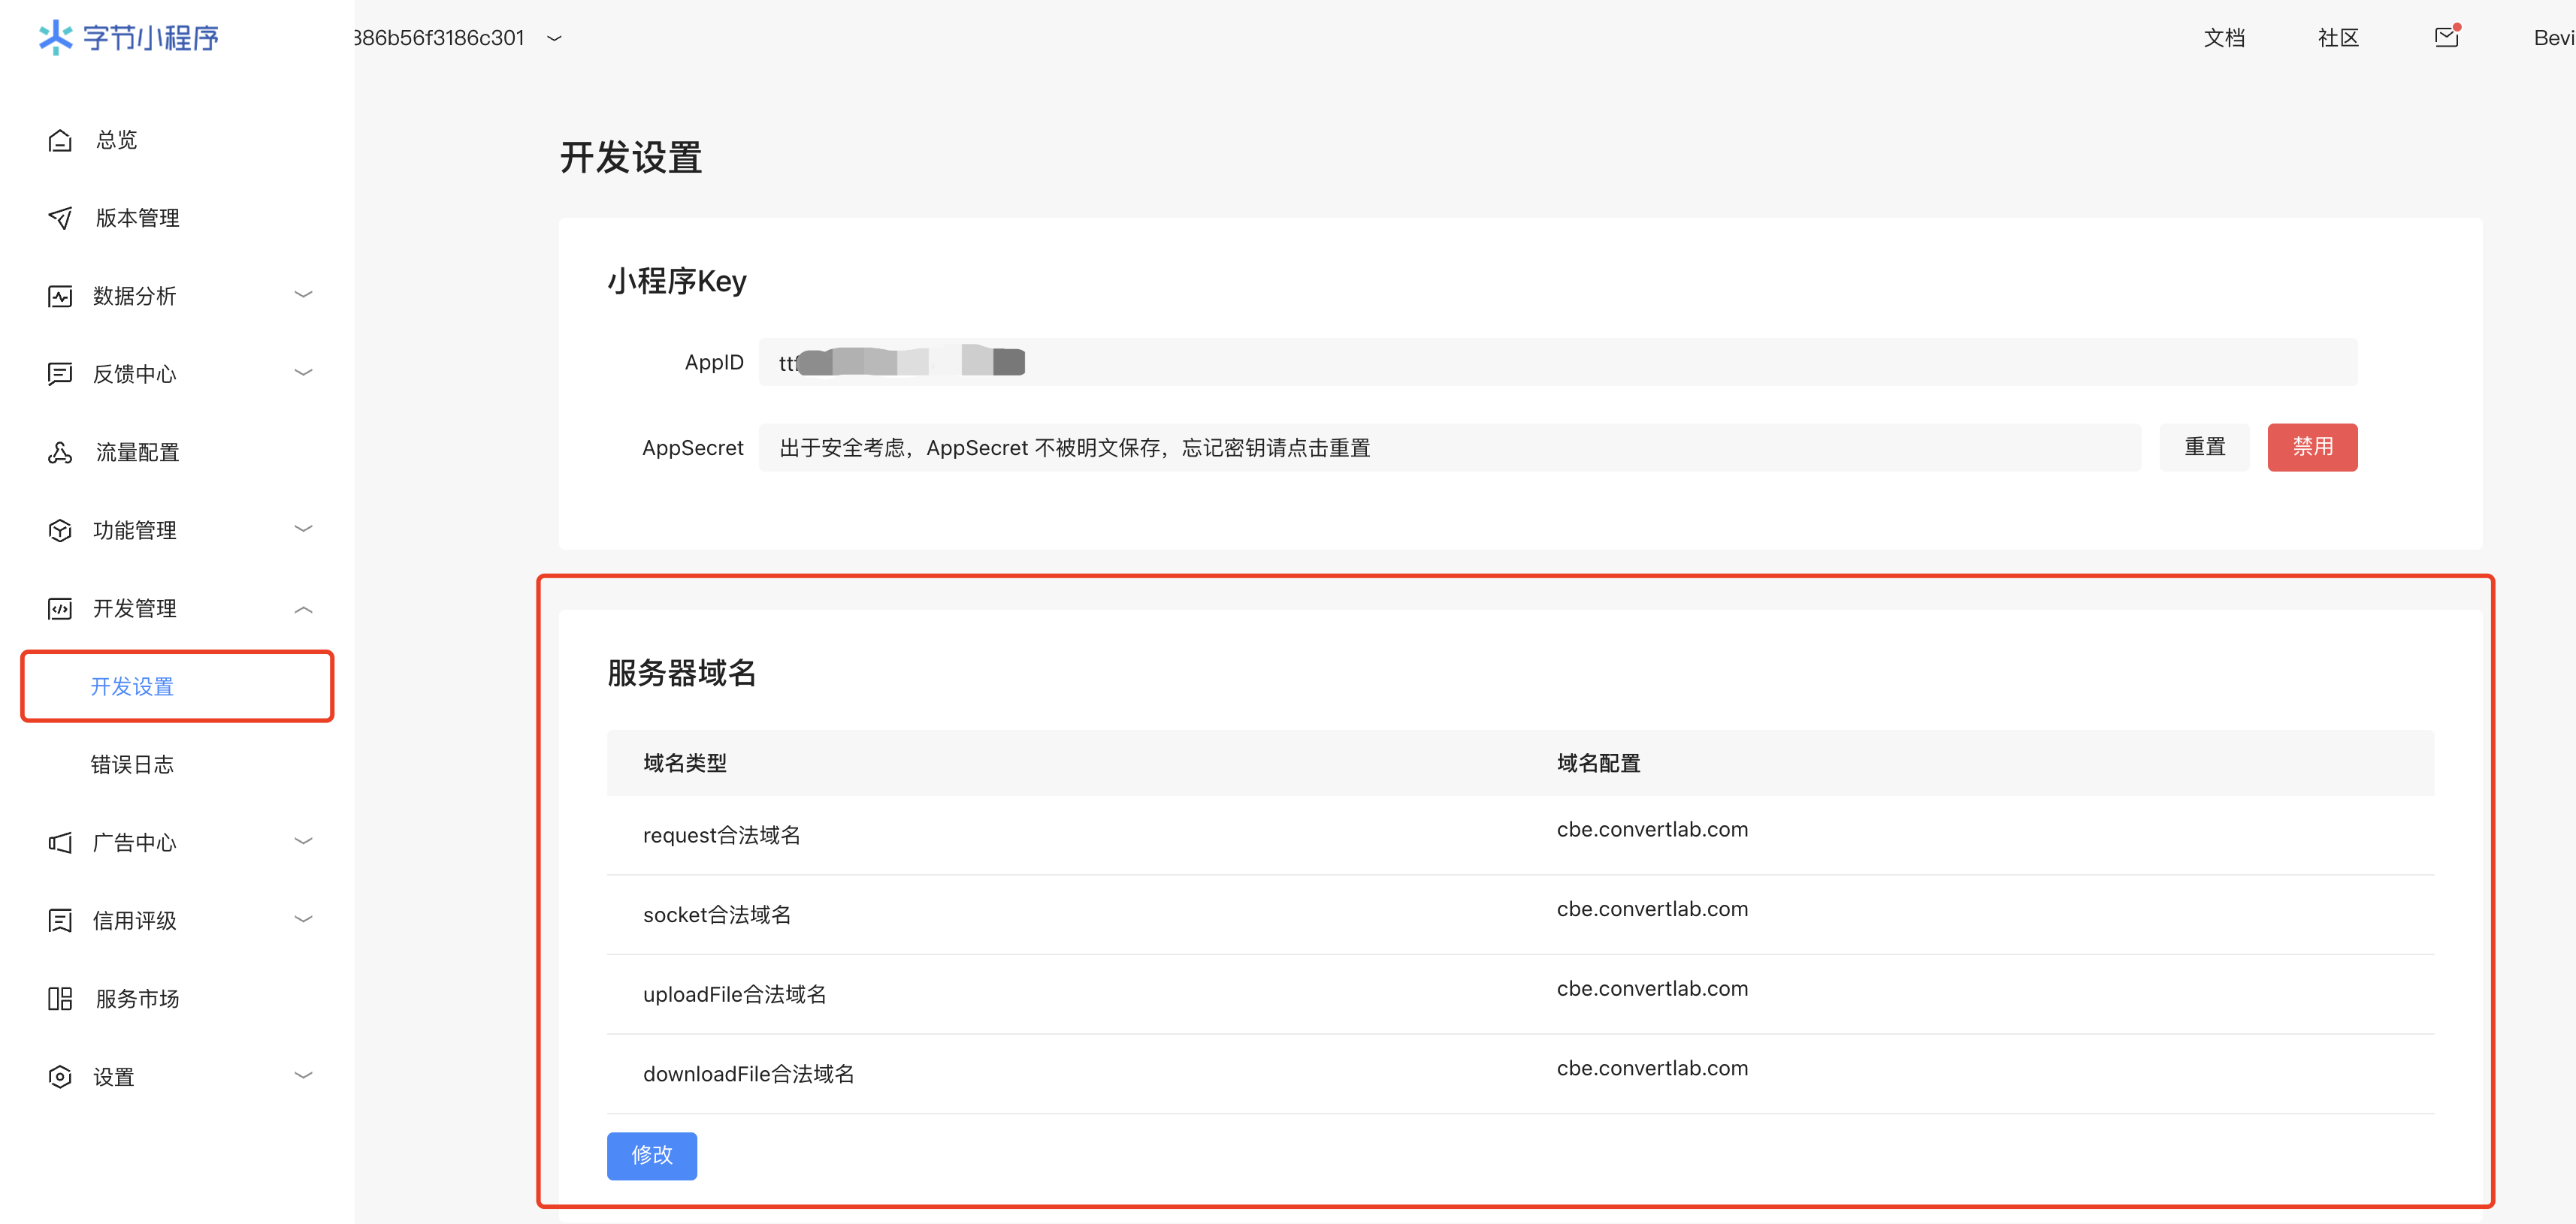Image resolution: width=2576 pixels, height=1224 pixels.
Task: Open the app ID switcher dropdown
Action: [555, 38]
